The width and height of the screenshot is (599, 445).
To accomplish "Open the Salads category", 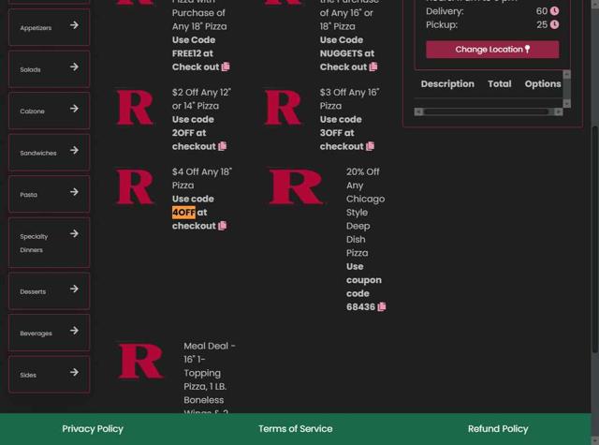I will coord(50,68).
